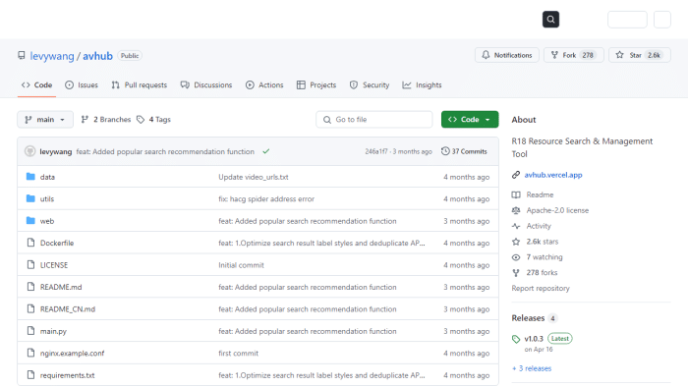The height and width of the screenshot is (387, 688).
Task: Click levywang's avatar in commit row
Action: (x=29, y=151)
